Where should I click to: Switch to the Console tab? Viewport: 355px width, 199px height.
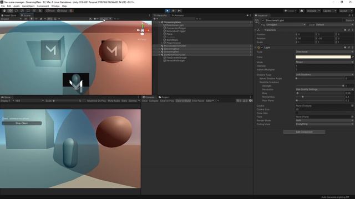tap(149, 97)
